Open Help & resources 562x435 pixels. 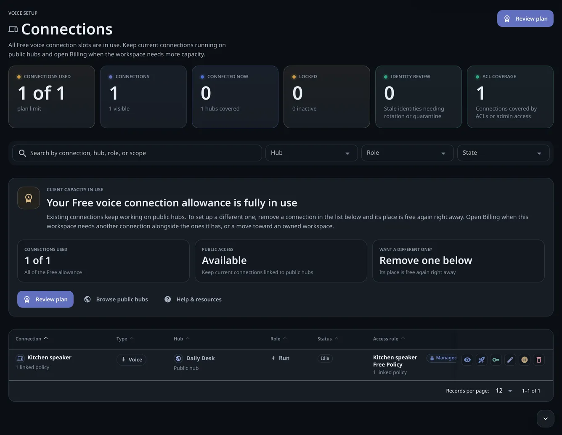click(x=193, y=299)
